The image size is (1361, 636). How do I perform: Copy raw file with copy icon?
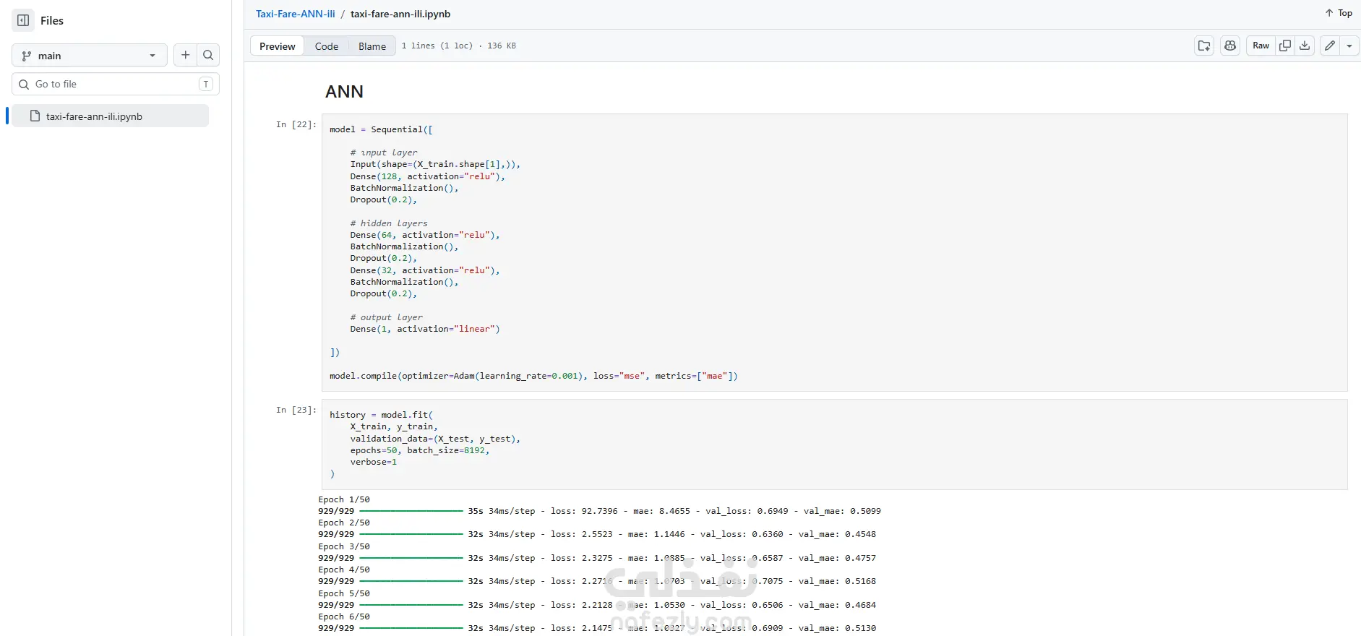[x=1285, y=46]
